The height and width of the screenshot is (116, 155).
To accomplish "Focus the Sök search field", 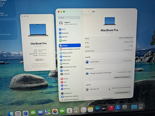I will (x=69, y=17).
